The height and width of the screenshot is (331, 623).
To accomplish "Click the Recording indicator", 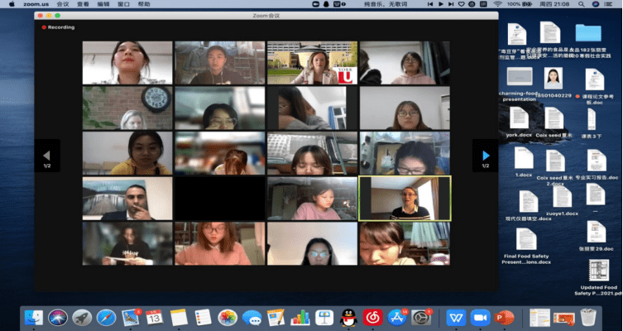I will point(59,27).
